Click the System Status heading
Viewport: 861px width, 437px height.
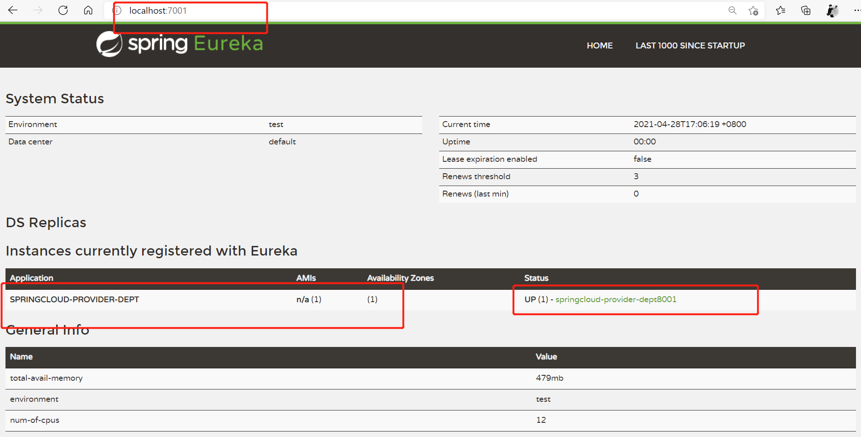tap(55, 99)
